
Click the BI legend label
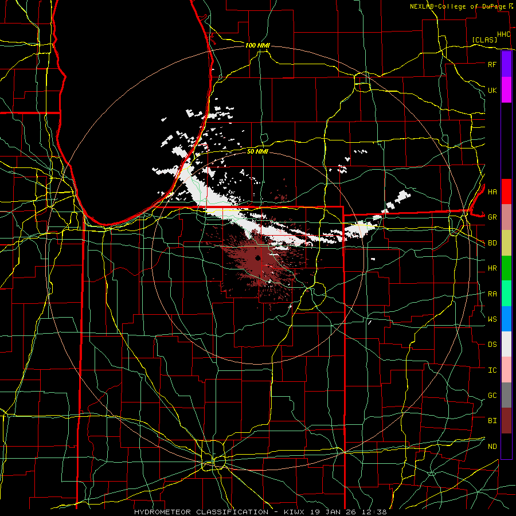[x=492, y=421]
